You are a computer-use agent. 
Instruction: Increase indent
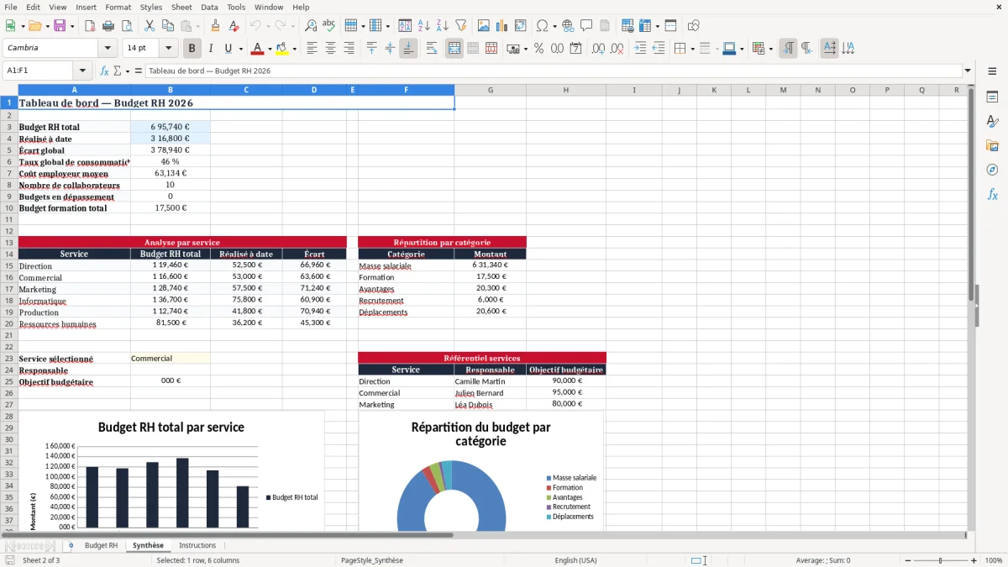click(640, 49)
